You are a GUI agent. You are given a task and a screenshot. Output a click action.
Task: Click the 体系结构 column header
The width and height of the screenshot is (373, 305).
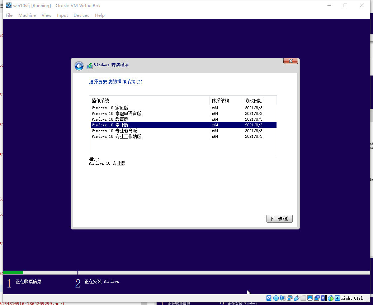coord(226,101)
